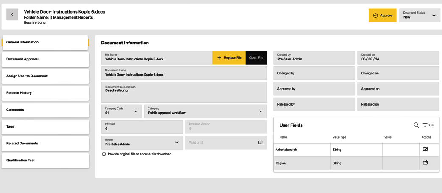Open the Valid until calendar picker
Viewport: 442px width, 193px height.
[x=260, y=143]
